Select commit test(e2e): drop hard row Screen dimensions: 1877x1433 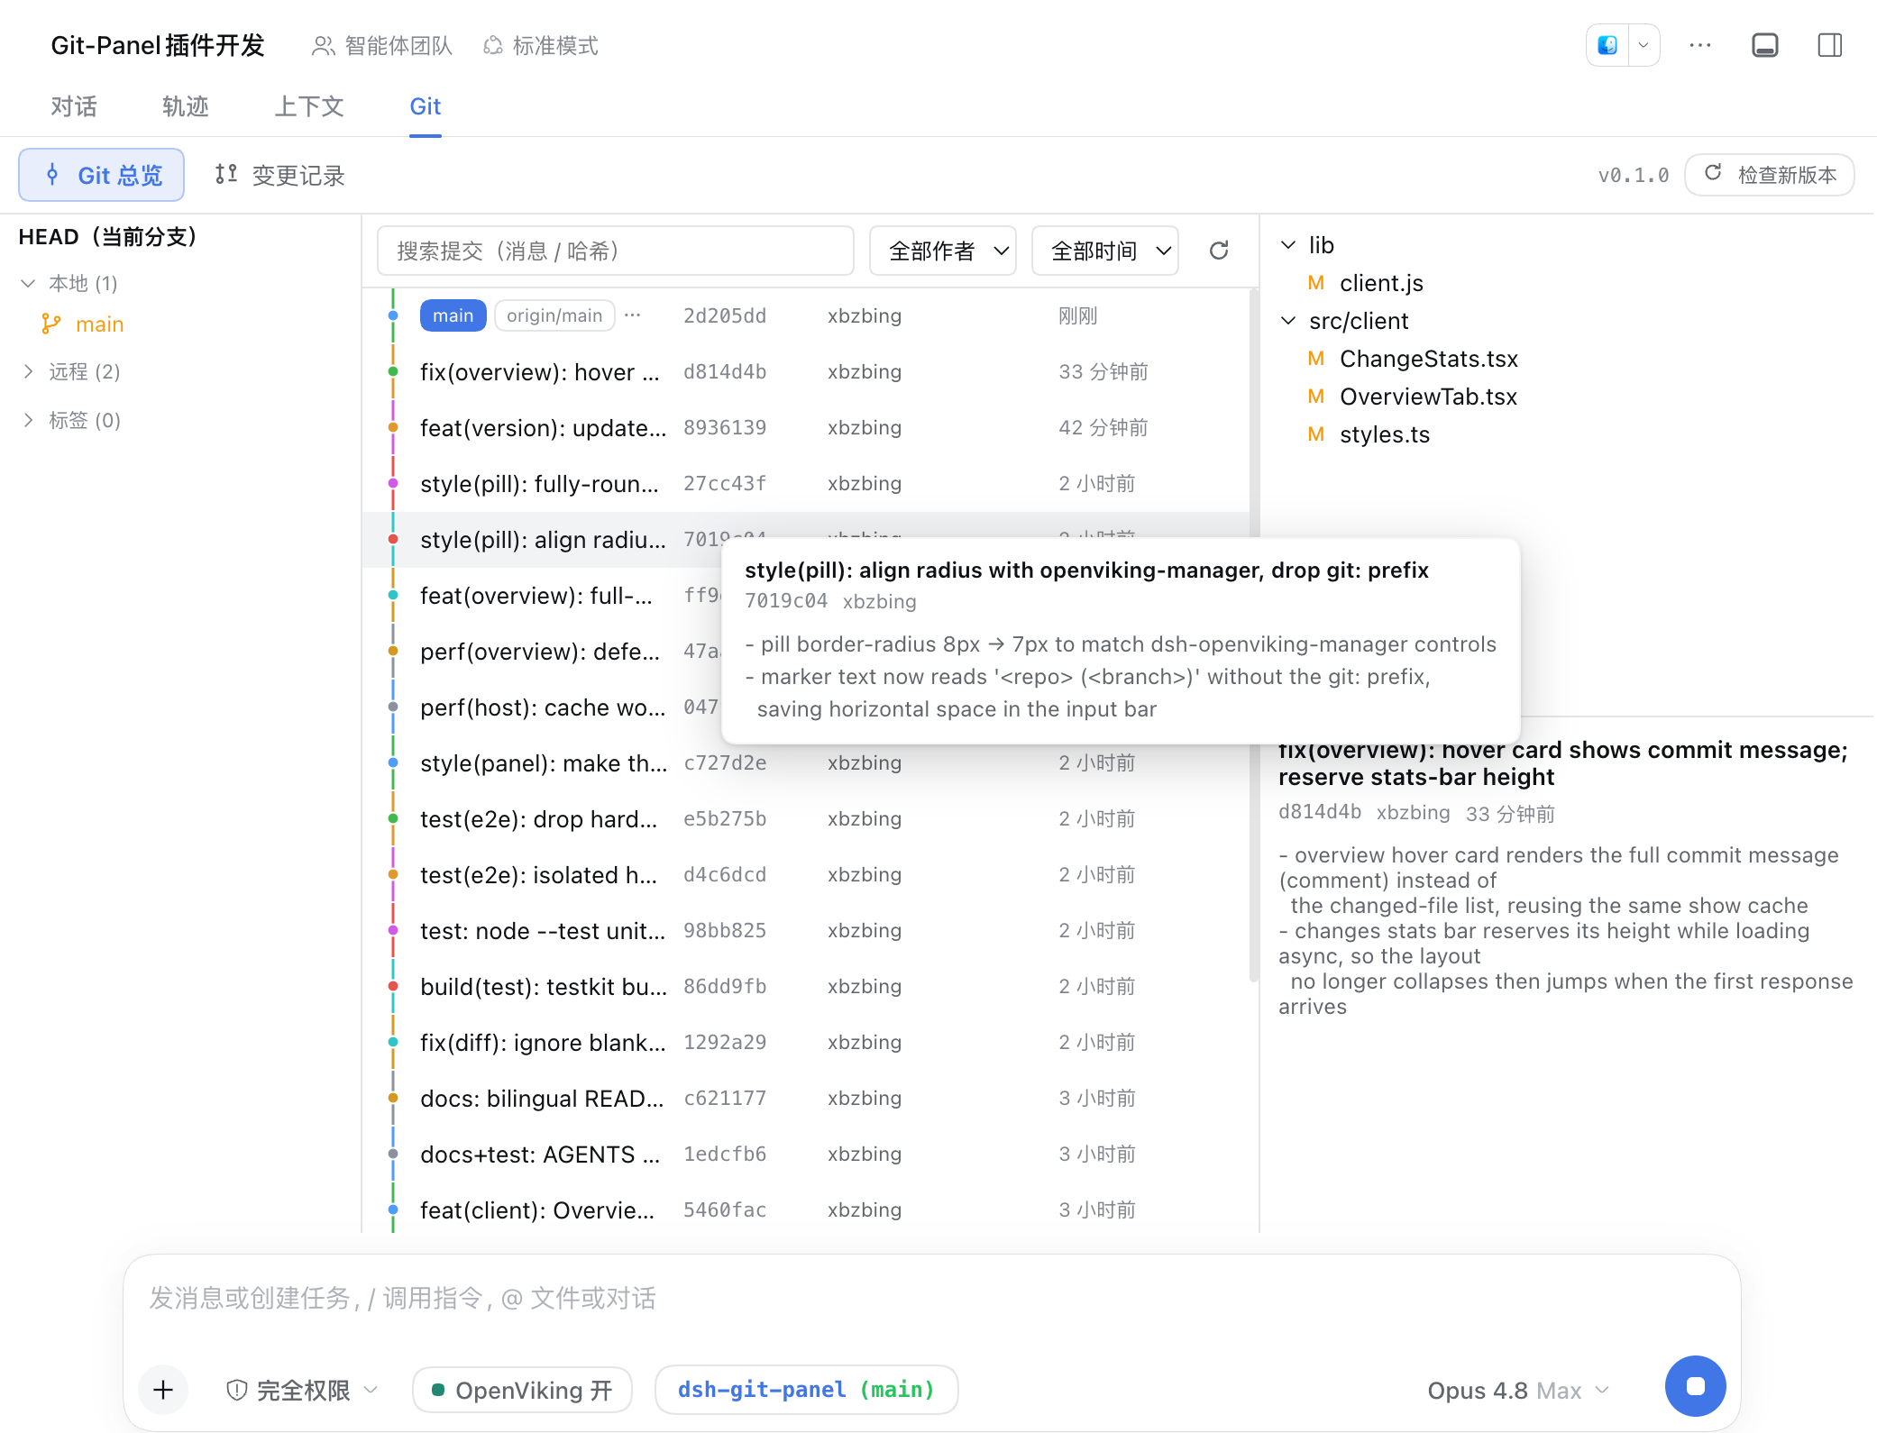coord(806,818)
